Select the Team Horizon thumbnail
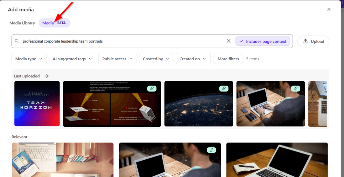344x177 pixels. coord(37,104)
